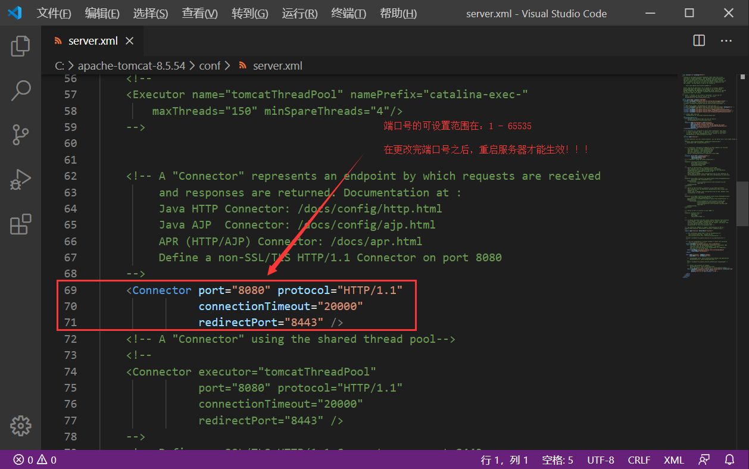Open the notifications bell
The image size is (749, 469).
(729, 460)
